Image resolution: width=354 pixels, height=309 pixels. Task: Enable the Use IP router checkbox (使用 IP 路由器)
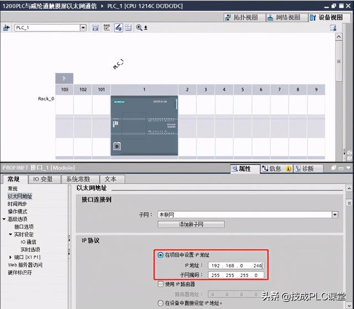tap(160, 284)
